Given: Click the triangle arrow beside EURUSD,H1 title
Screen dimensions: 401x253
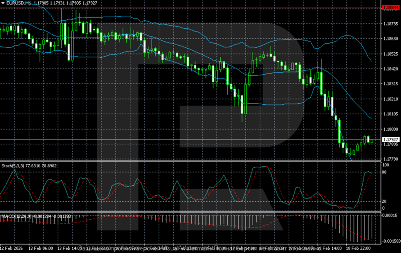Looking at the screenshot, I should pos(3,3).
